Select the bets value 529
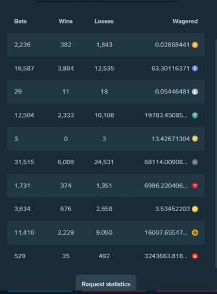Screen dimensions: 217x294 tap(20, 256)
